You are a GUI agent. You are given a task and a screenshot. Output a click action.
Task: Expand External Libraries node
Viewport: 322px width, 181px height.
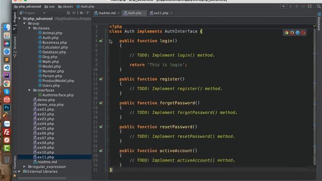pos(20,171)
